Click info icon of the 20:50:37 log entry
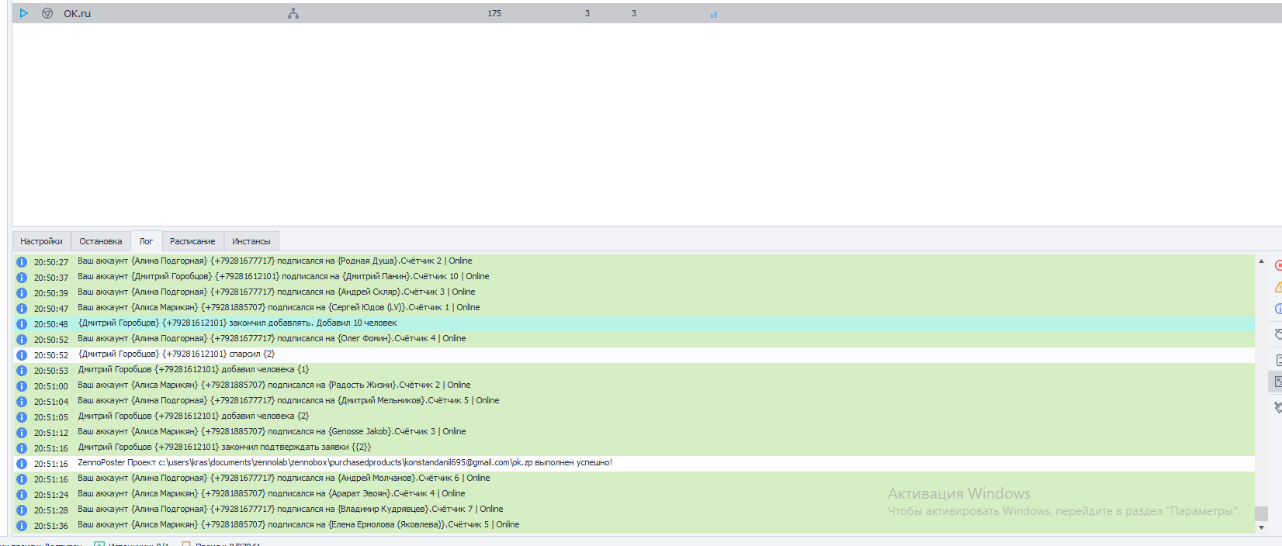The width and height of the screenshot is (1282, 546). pos(22,278)
